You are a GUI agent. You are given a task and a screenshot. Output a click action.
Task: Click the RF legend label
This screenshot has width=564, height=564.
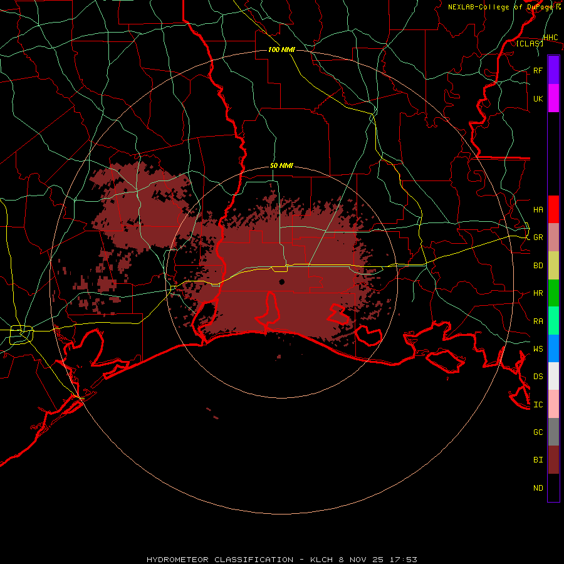(538, 70)
